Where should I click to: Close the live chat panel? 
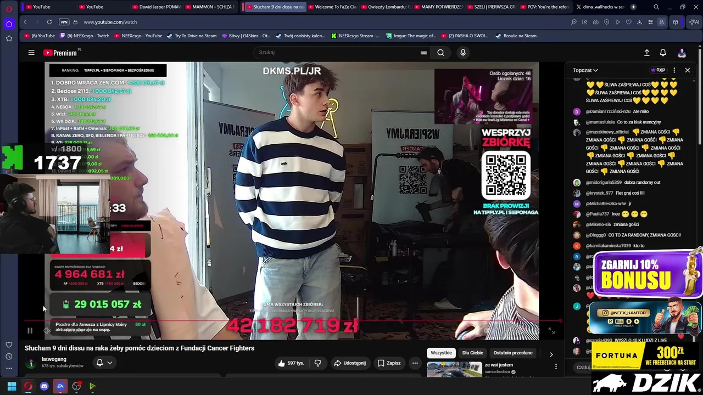pyautogui.click(x=687, y=70)
